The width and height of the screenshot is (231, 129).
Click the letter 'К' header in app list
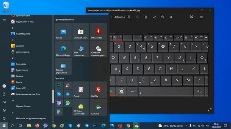pyautogui.click(x=13, y=58)
